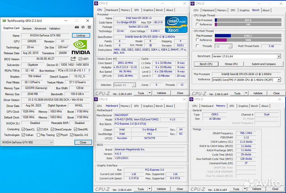This screenshot has height=193, width=286.
Task: Open Bench tab in Memory CPU-Z window
Action: pos(255,106)
